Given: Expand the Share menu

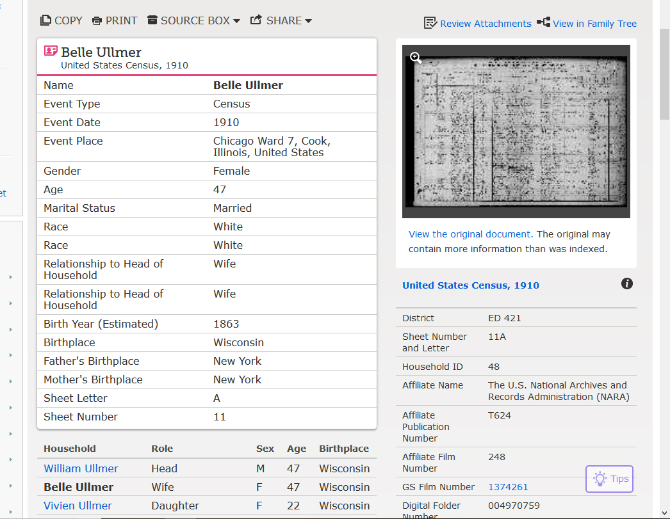Looking at the screenshot, I should tap(281, 20).
